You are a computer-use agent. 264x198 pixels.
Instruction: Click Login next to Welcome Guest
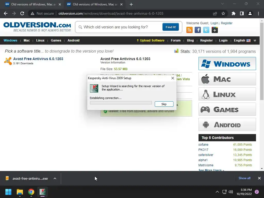click(x=214, y=23)
